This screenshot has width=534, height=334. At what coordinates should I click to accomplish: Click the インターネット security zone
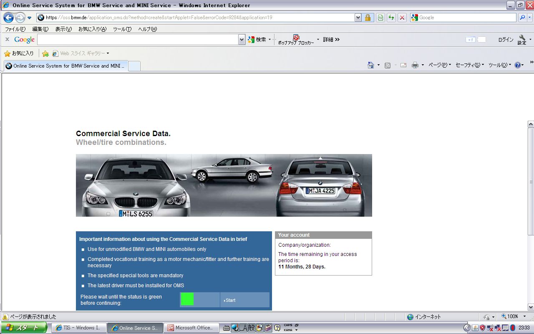(424, 317)
